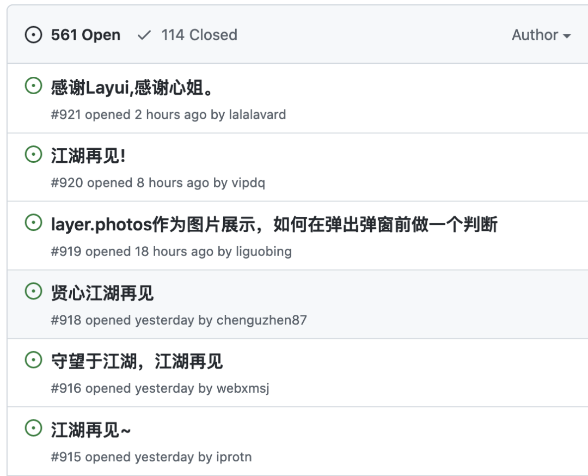
Task: Click the open issue icon beside 贤心江湖再见
Action: point(34,291)
